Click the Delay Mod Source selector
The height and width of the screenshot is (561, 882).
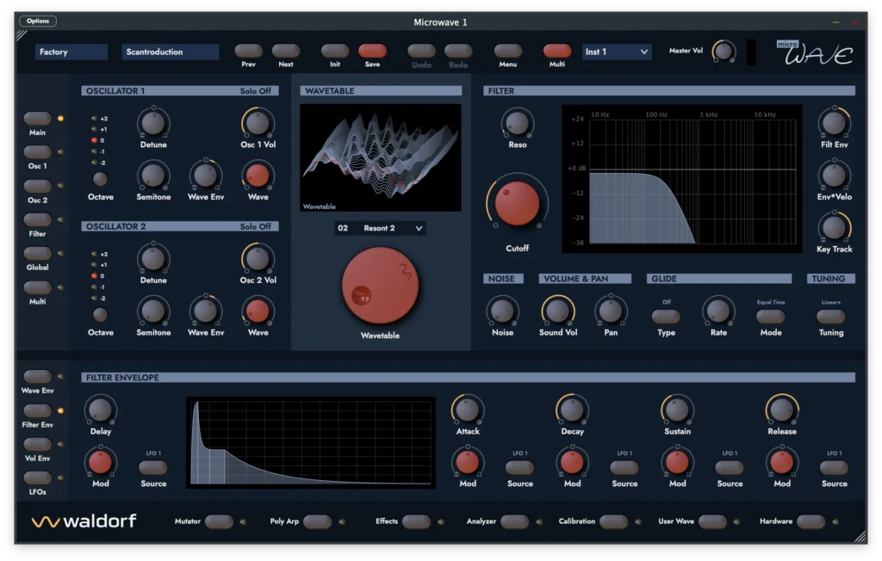(153, 468)
